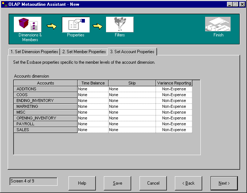
Task: Click the Accounts column header
Action: click(x=46, y=83)
